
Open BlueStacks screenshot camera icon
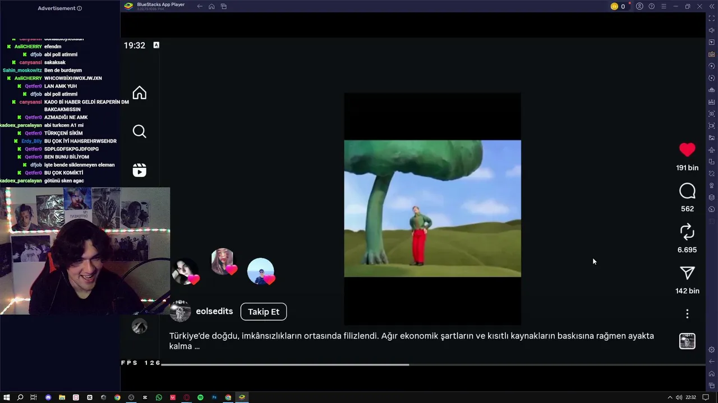tap(712, 114)
